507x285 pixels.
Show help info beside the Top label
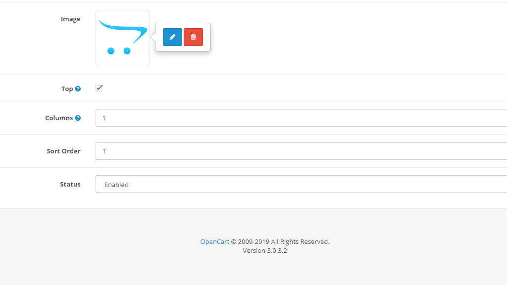[79, 88]
